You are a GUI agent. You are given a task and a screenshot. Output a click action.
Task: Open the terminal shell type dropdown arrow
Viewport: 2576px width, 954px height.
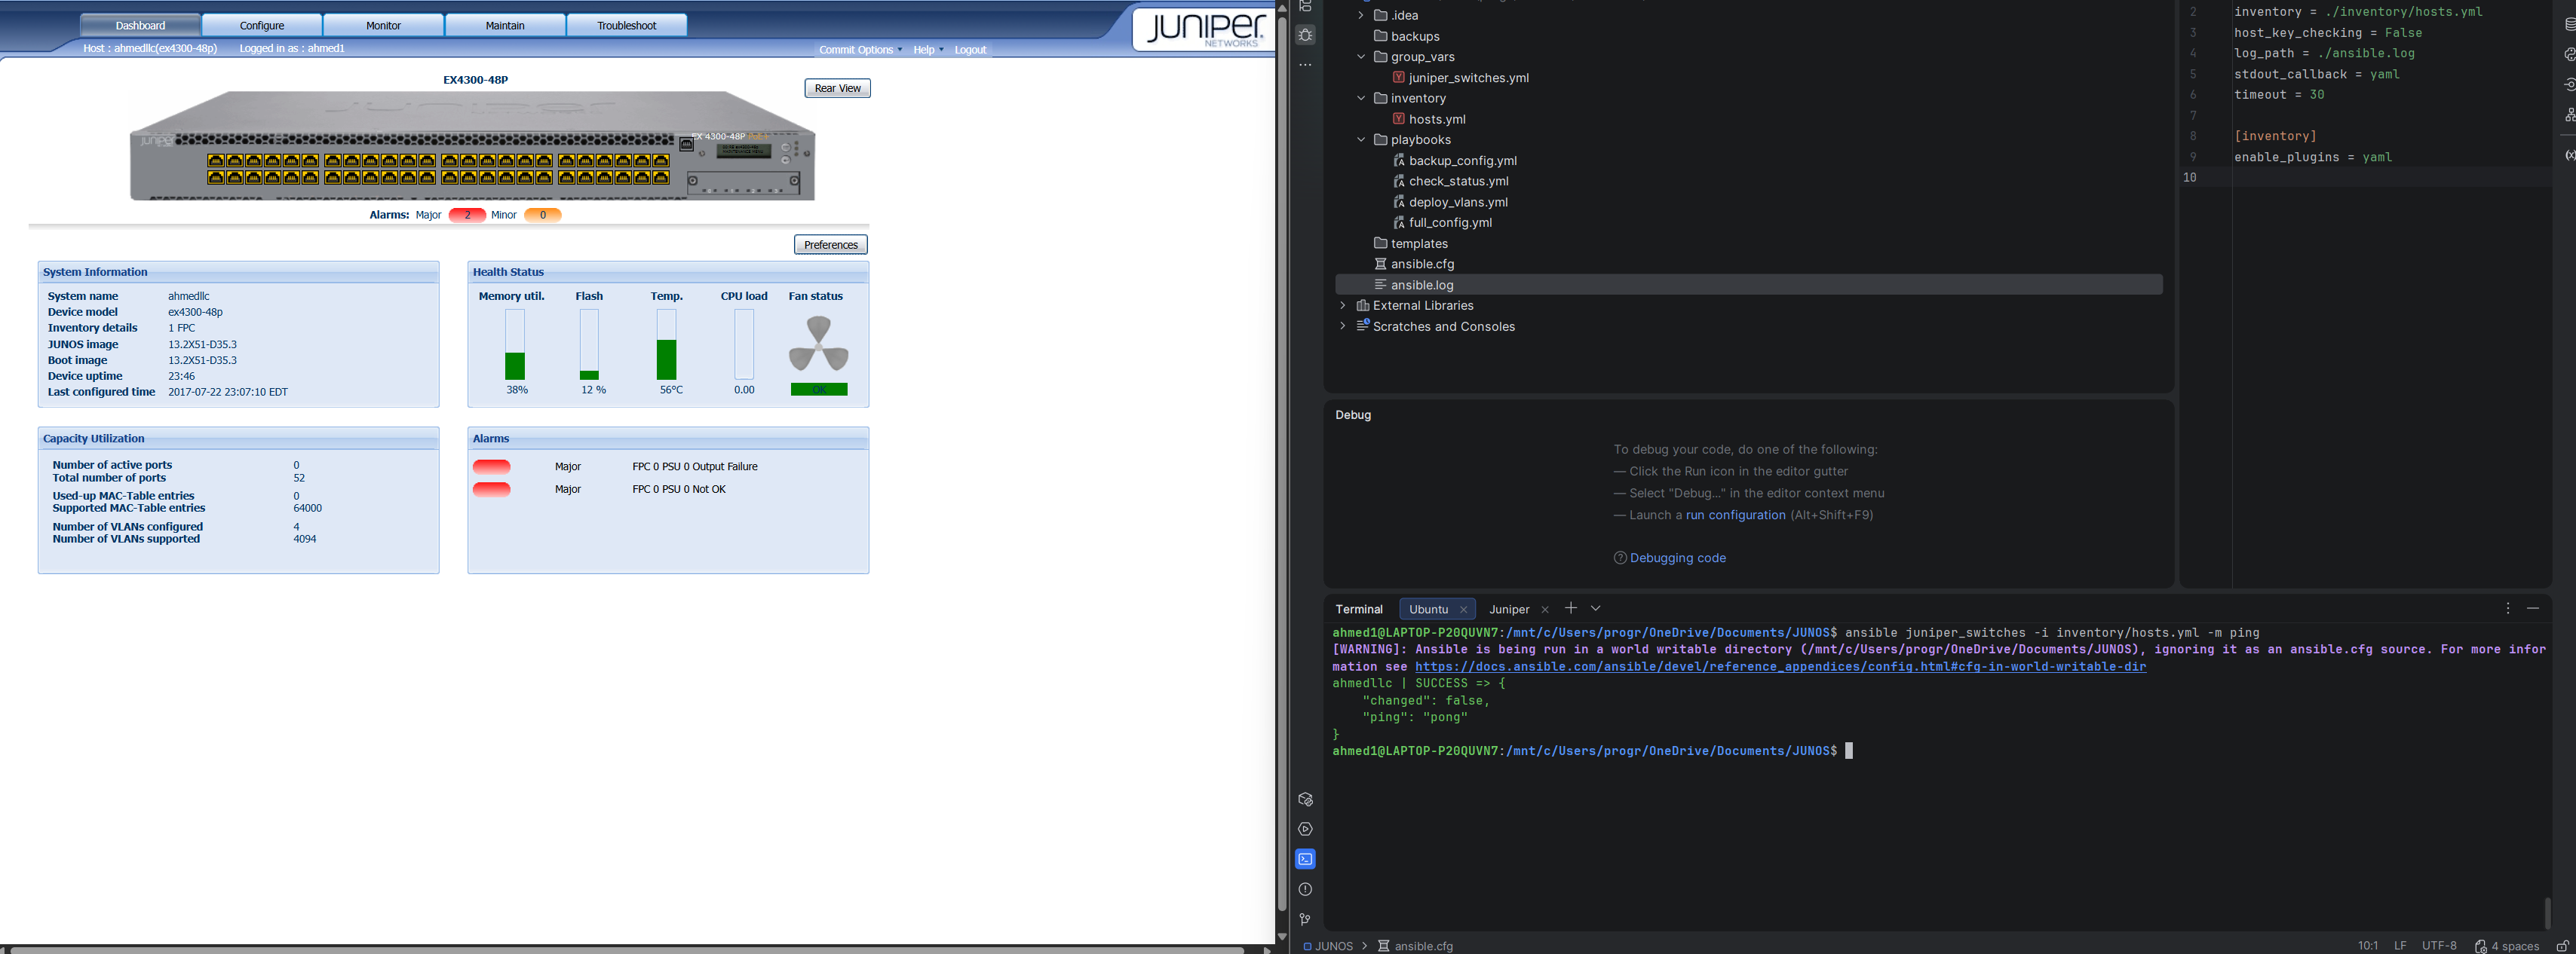(x=1596, y=608)
